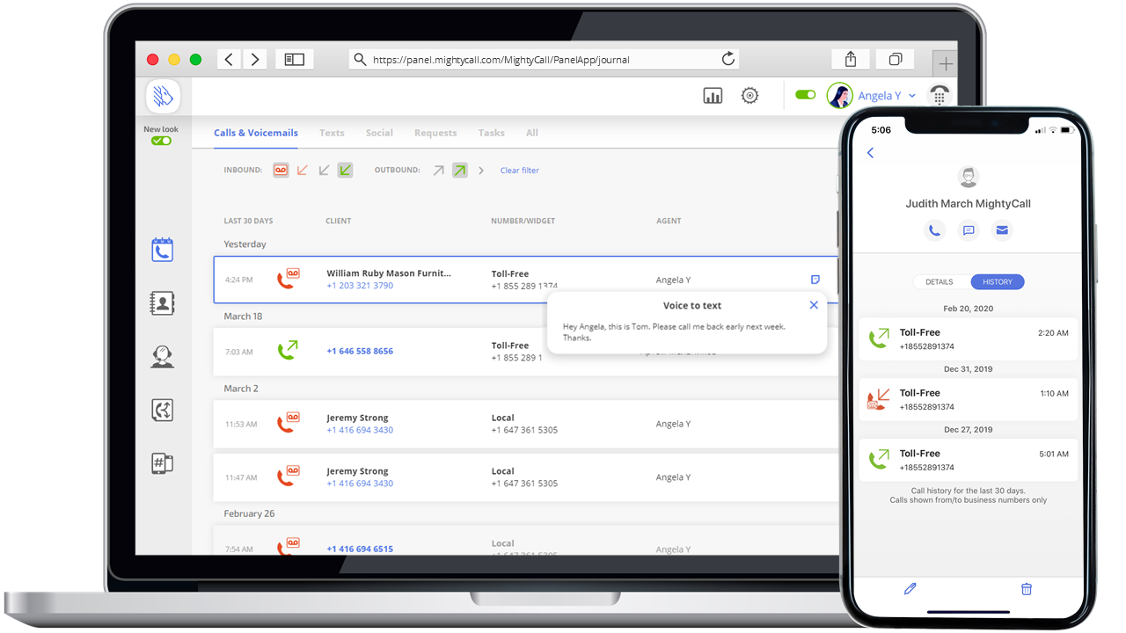Toggle the availability switch in the header
The image size is (1126, 633).
[805, 94]
